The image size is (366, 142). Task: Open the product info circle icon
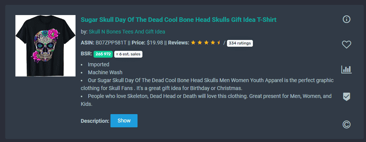click(x=346, y=19)
